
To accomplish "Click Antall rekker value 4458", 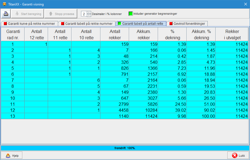I will pyautogui.click(x=115, y=110).
